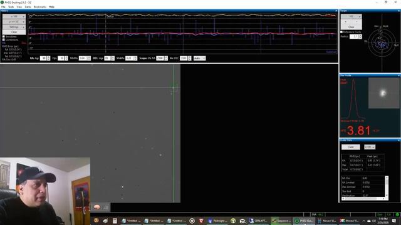Open the history graph Settings dropdown
This screenshot has height=225, width=401.
pos(14,27)
